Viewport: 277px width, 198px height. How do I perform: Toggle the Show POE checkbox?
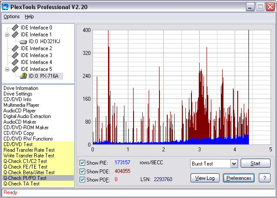(82, 171)
